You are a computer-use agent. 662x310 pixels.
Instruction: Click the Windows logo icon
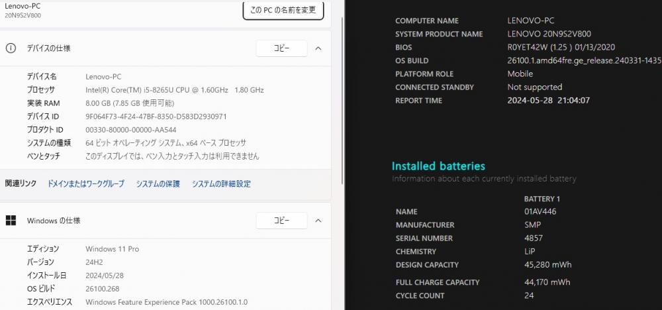(x=11, y=221)
